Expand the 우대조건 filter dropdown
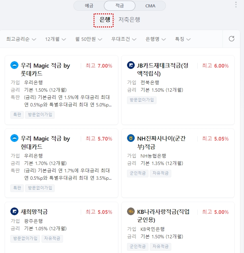This screenshot has height=253, width=244. click(124, 39)
